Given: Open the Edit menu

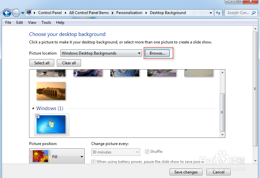Looking at the screenshot, I should tap(20, 23).
